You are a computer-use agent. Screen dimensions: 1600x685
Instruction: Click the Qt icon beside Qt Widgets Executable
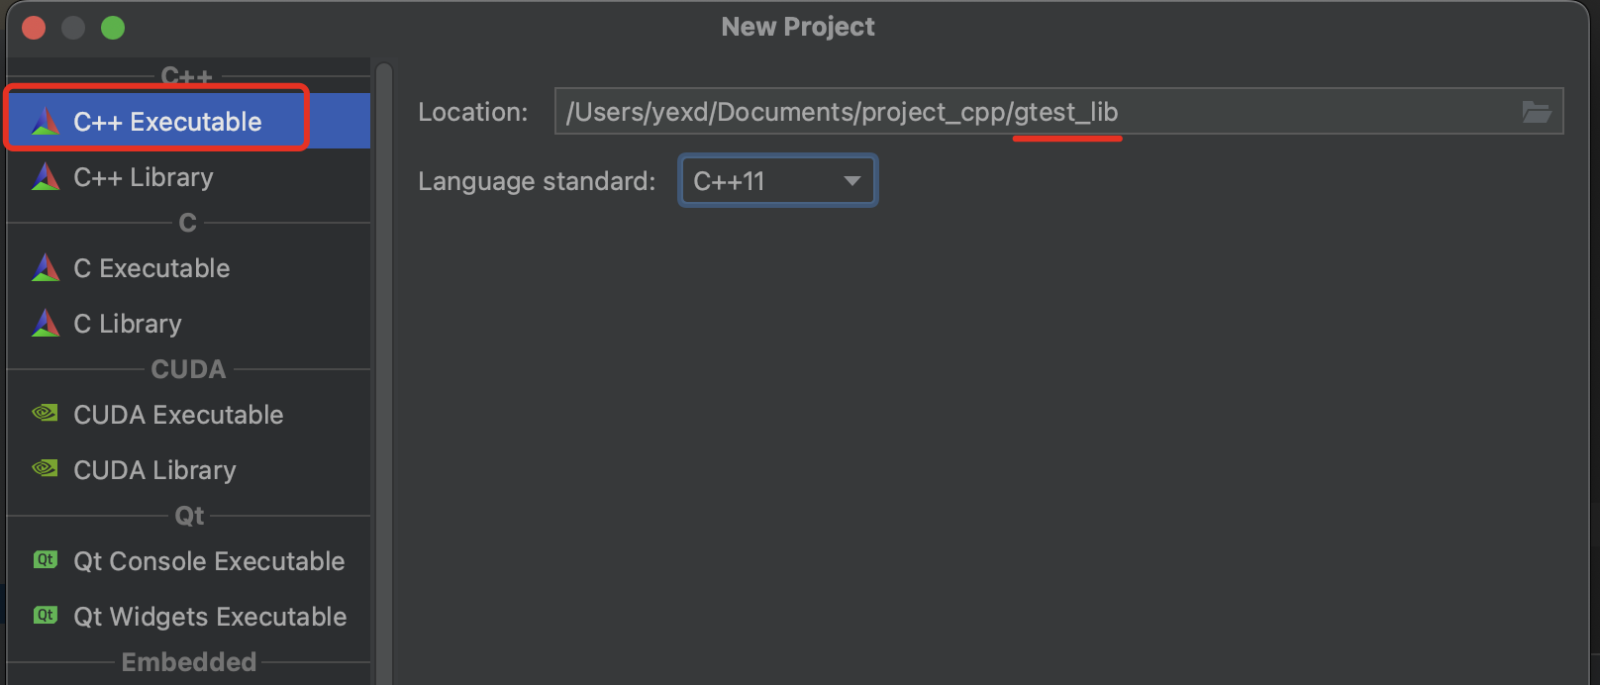pyautogui.click(x=46, y=615)
